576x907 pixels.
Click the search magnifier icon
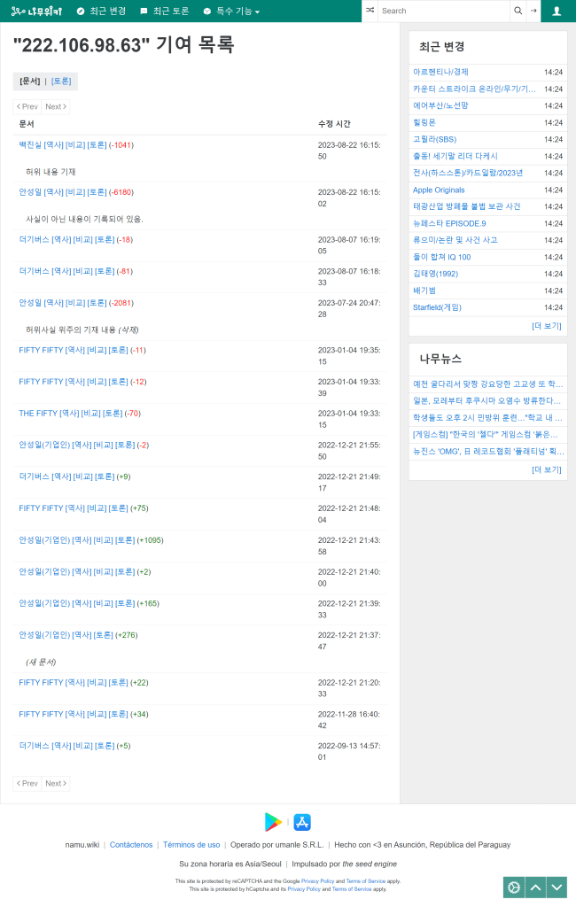(x=518, y=11)
